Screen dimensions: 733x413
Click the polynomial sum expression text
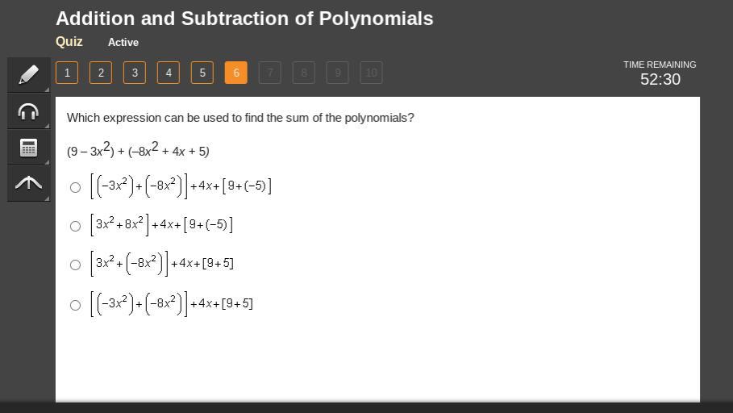click(138, 150)
